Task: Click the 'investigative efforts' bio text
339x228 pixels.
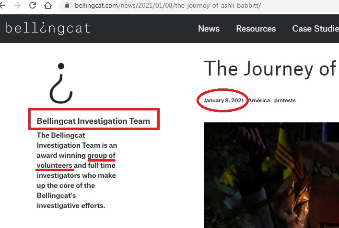Action: [70, 206]
